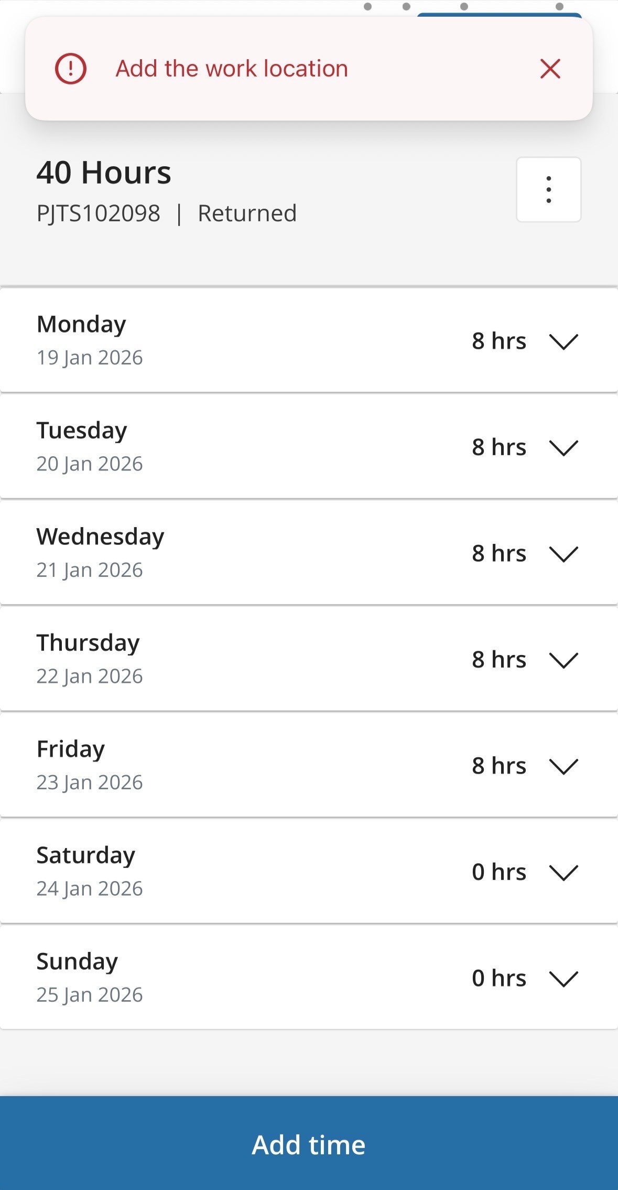Dismiss the work location error alert
This screenshot has height=1190, width=618.
(550, 69)
